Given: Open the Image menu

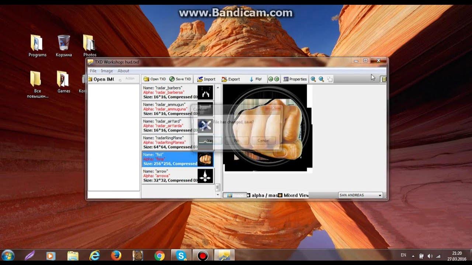Looking at the screenshot, I should coord(107,71).
